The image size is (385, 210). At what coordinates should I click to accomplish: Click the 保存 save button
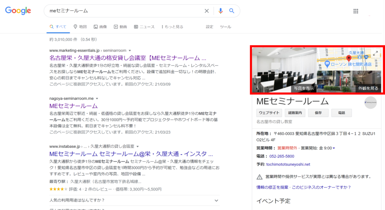point(318,113)
